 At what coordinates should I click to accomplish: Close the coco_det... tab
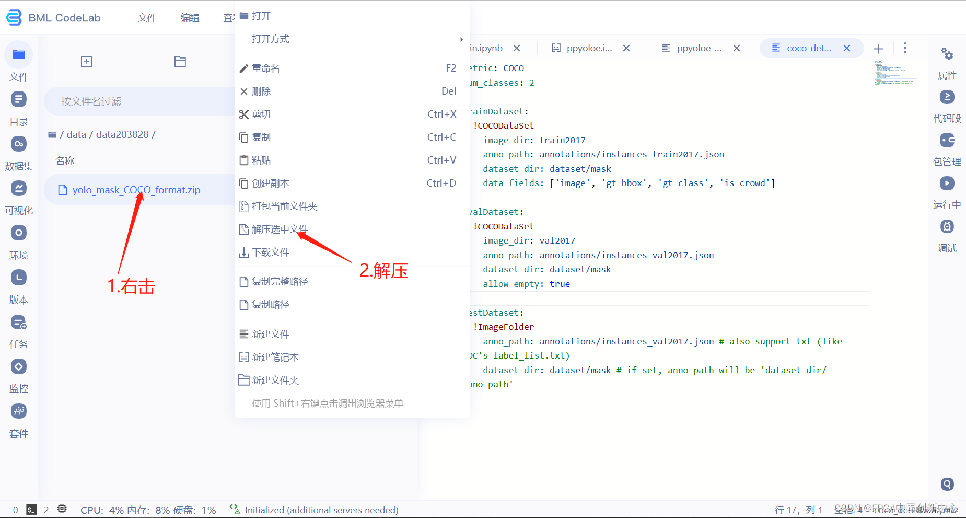pyautogui.click(x=847, y=48)
